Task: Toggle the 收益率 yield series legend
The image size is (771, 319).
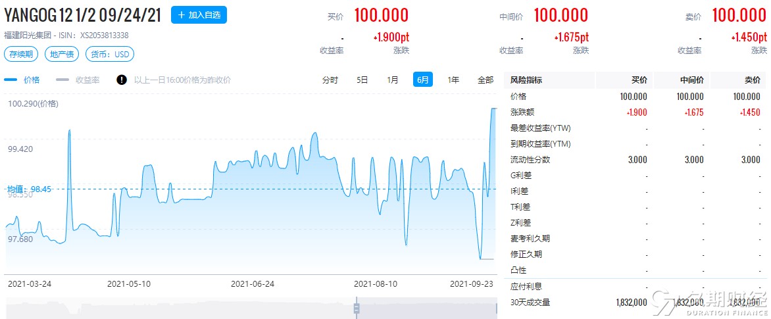Action: (x=78, y=80)
